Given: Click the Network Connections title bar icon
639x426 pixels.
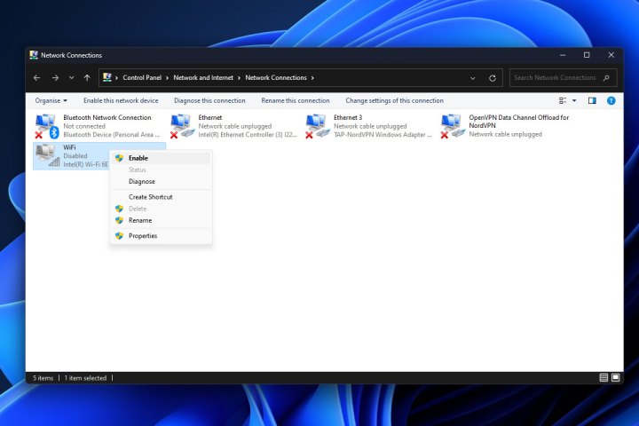Looking at the screenshot, I should pos(34,55).
